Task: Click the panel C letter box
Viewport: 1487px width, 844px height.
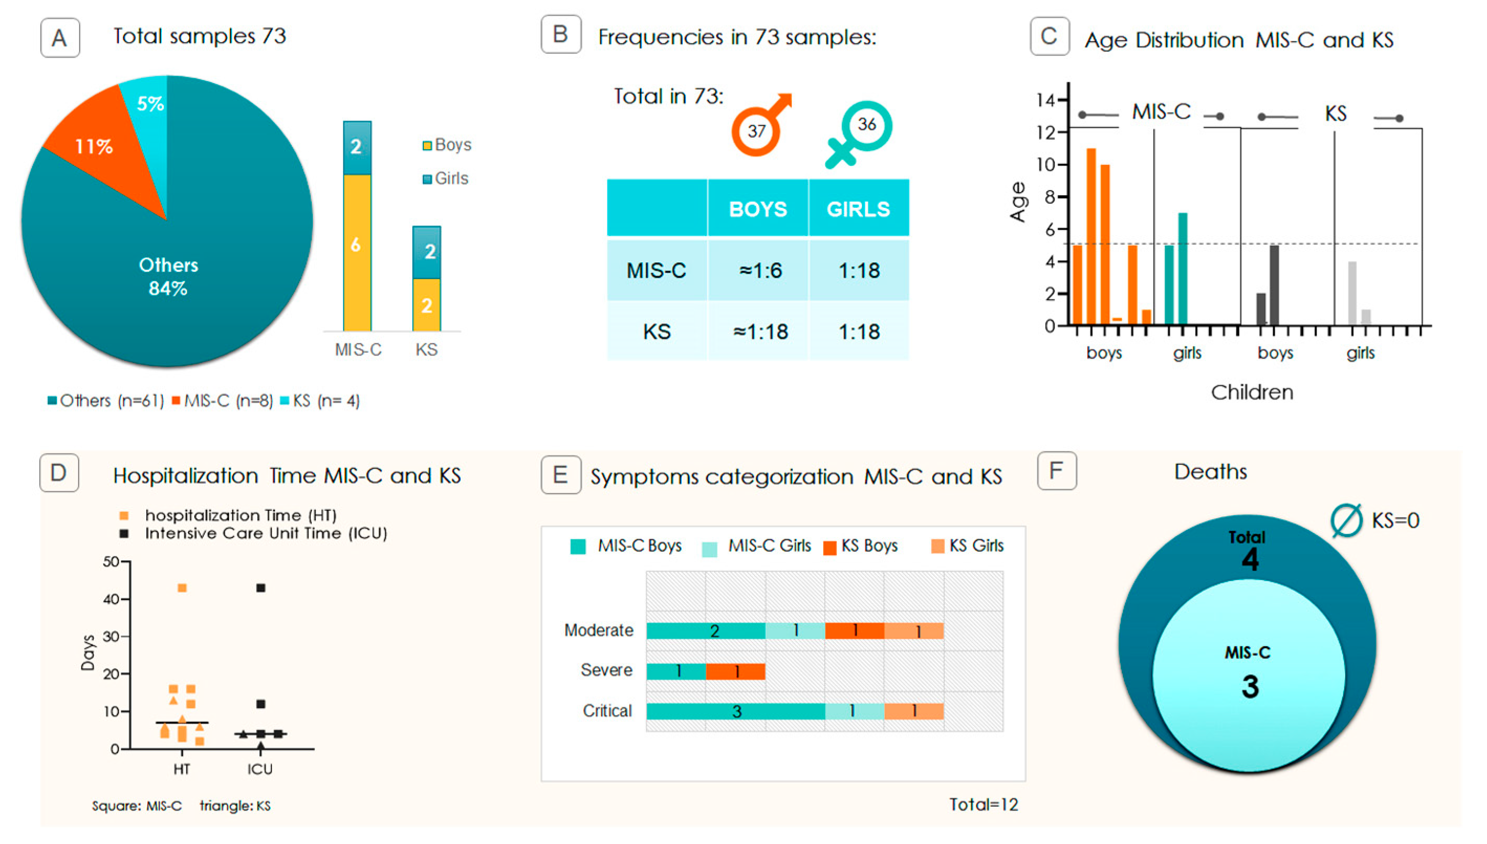Action: tap(1049, 37)
